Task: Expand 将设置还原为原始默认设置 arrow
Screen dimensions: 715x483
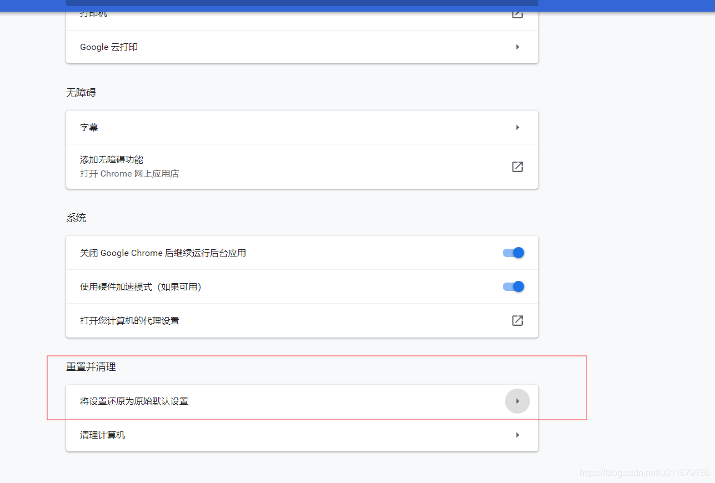Action: [x=517, y=401]
